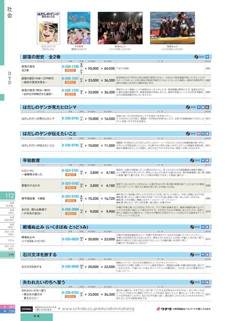Select the DVD disc icon in 部落の歴史 header
The width and height of the screenshot is (230, 321).
coord(196,57)
